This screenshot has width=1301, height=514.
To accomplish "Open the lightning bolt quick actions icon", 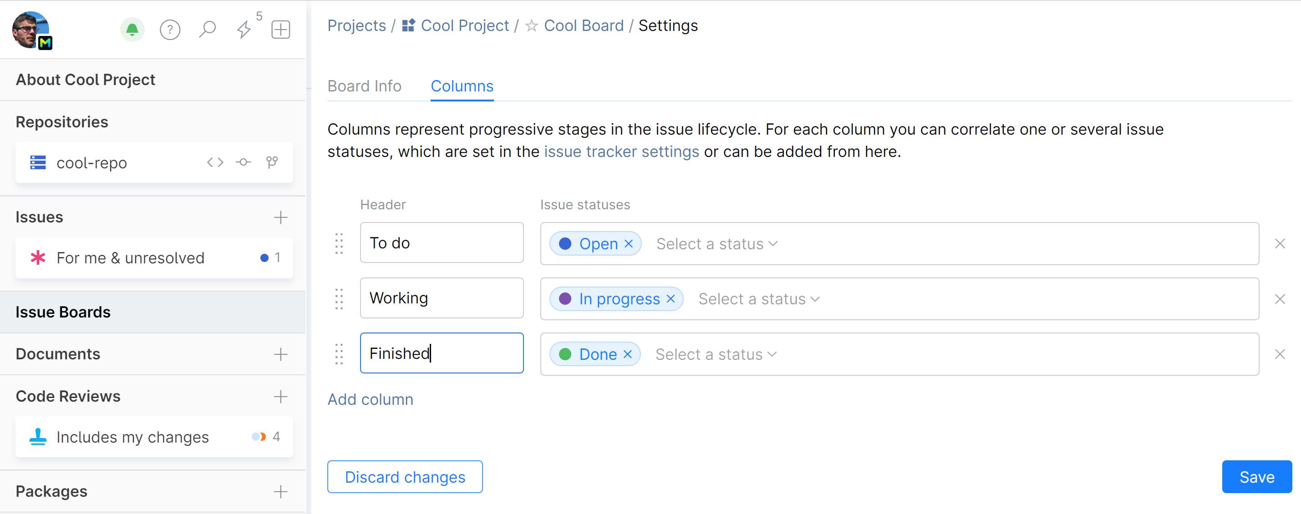I will click(244, 29).
